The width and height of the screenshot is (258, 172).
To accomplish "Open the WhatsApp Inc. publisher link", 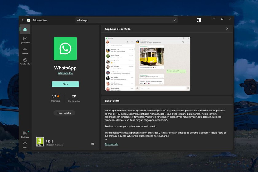I will (x=65, y=73).
